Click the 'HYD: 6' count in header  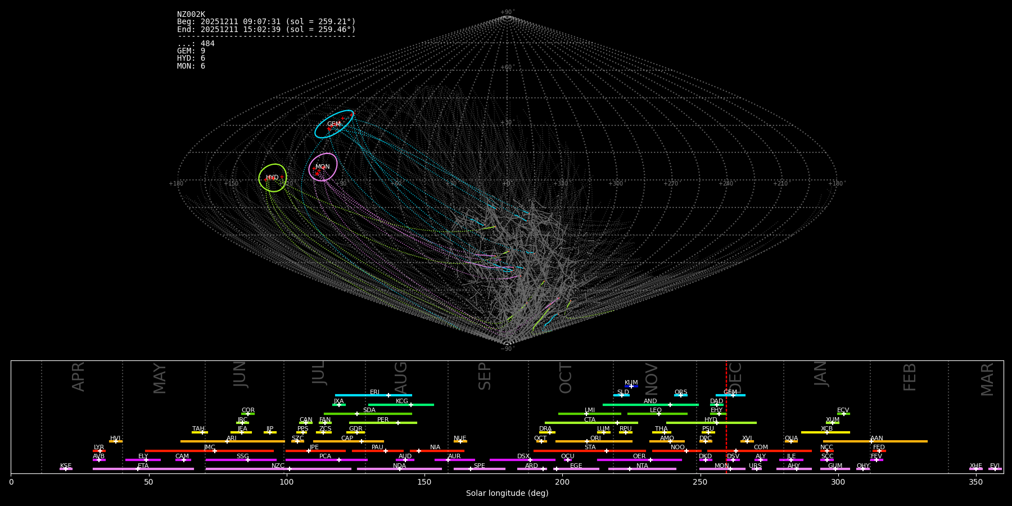[191, 58]
